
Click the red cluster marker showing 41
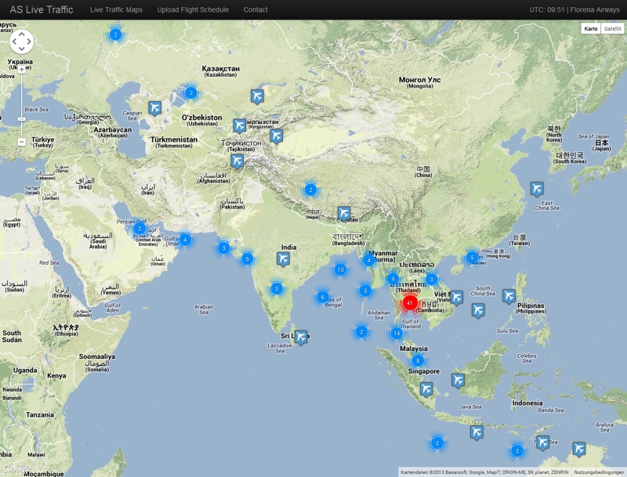click(409, 303)
